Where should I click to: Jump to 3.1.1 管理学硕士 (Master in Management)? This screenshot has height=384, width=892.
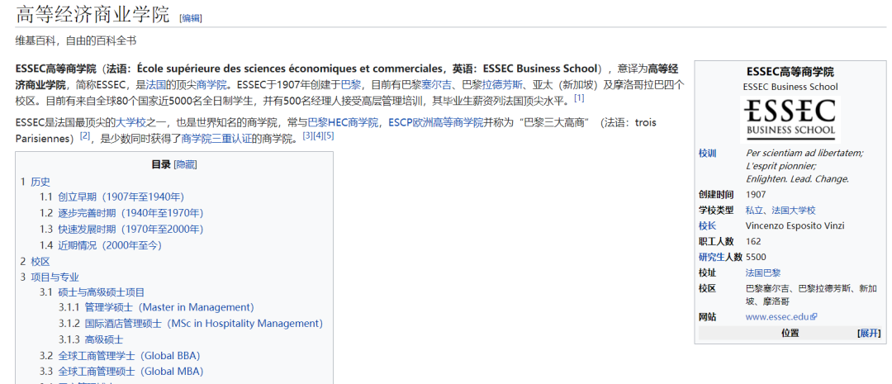point(156,307)
